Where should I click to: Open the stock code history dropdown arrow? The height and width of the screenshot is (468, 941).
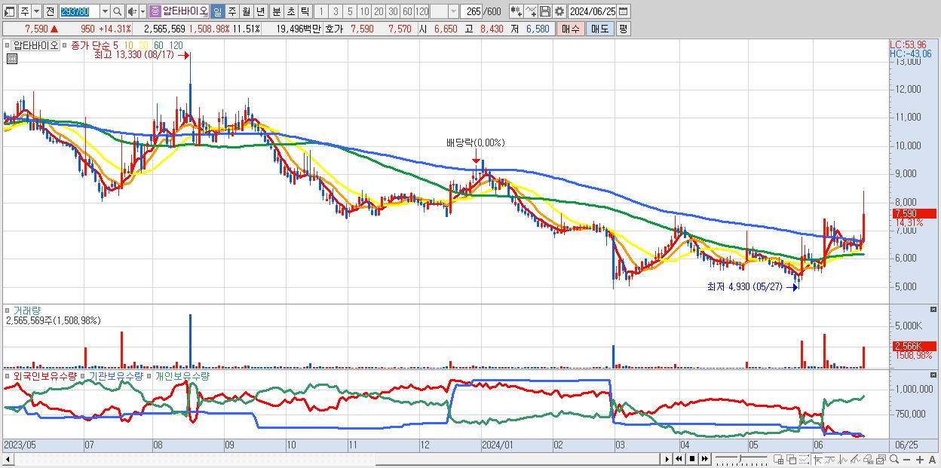105,11
